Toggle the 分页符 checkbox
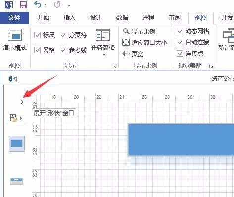This screenshot has height=197, width=234. (63, 35)
